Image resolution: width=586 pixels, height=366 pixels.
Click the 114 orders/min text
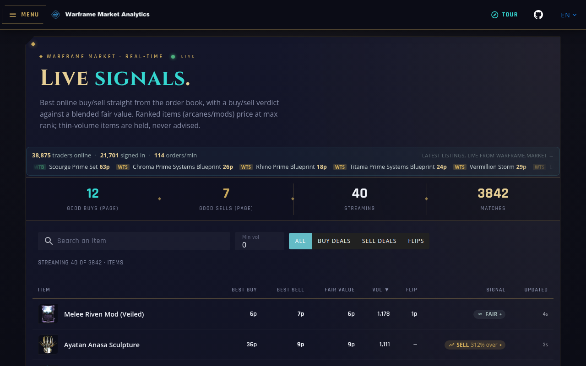[175, 156]
